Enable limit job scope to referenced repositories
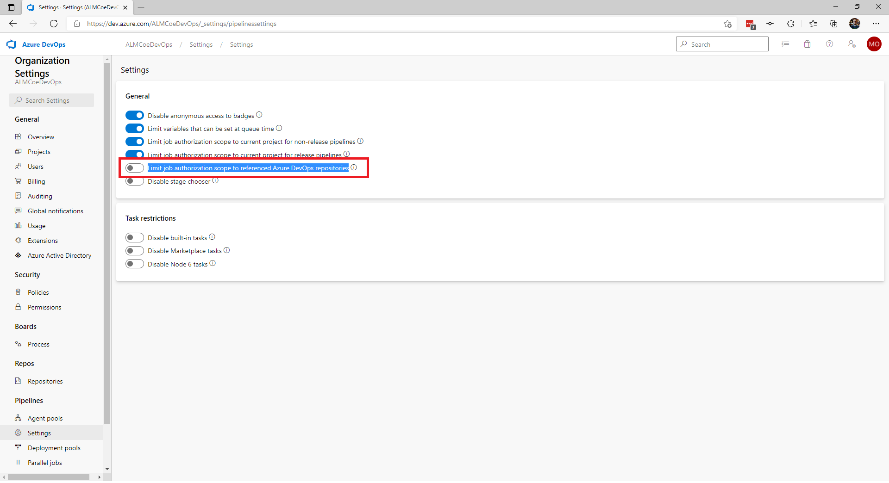Image resolution: width=889 pixels, height=483 pixels. [x=135, y=168]
